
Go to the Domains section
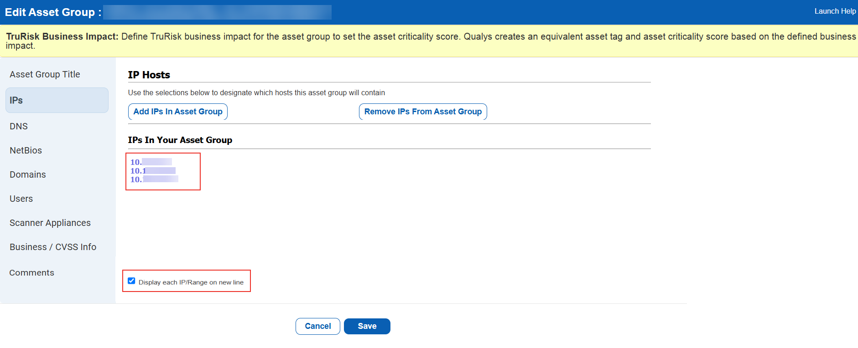coord(28,174)
